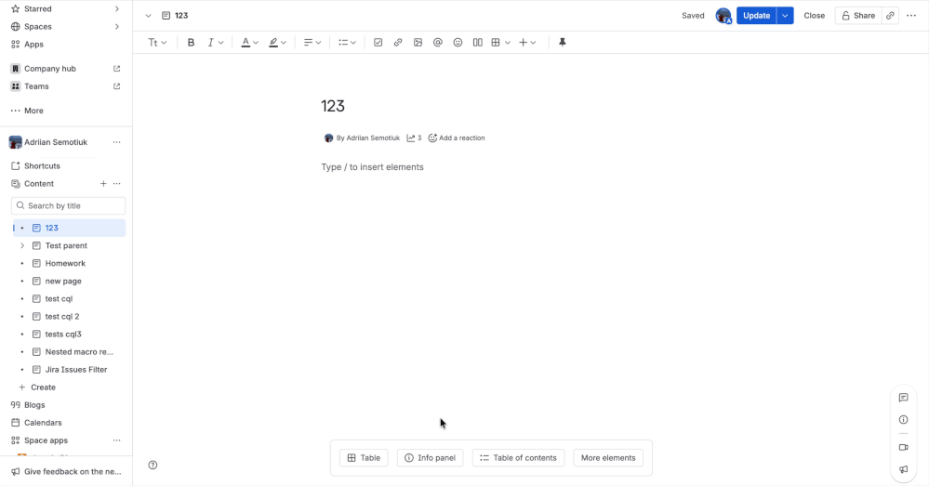Click More elements

tap(608, 457)
